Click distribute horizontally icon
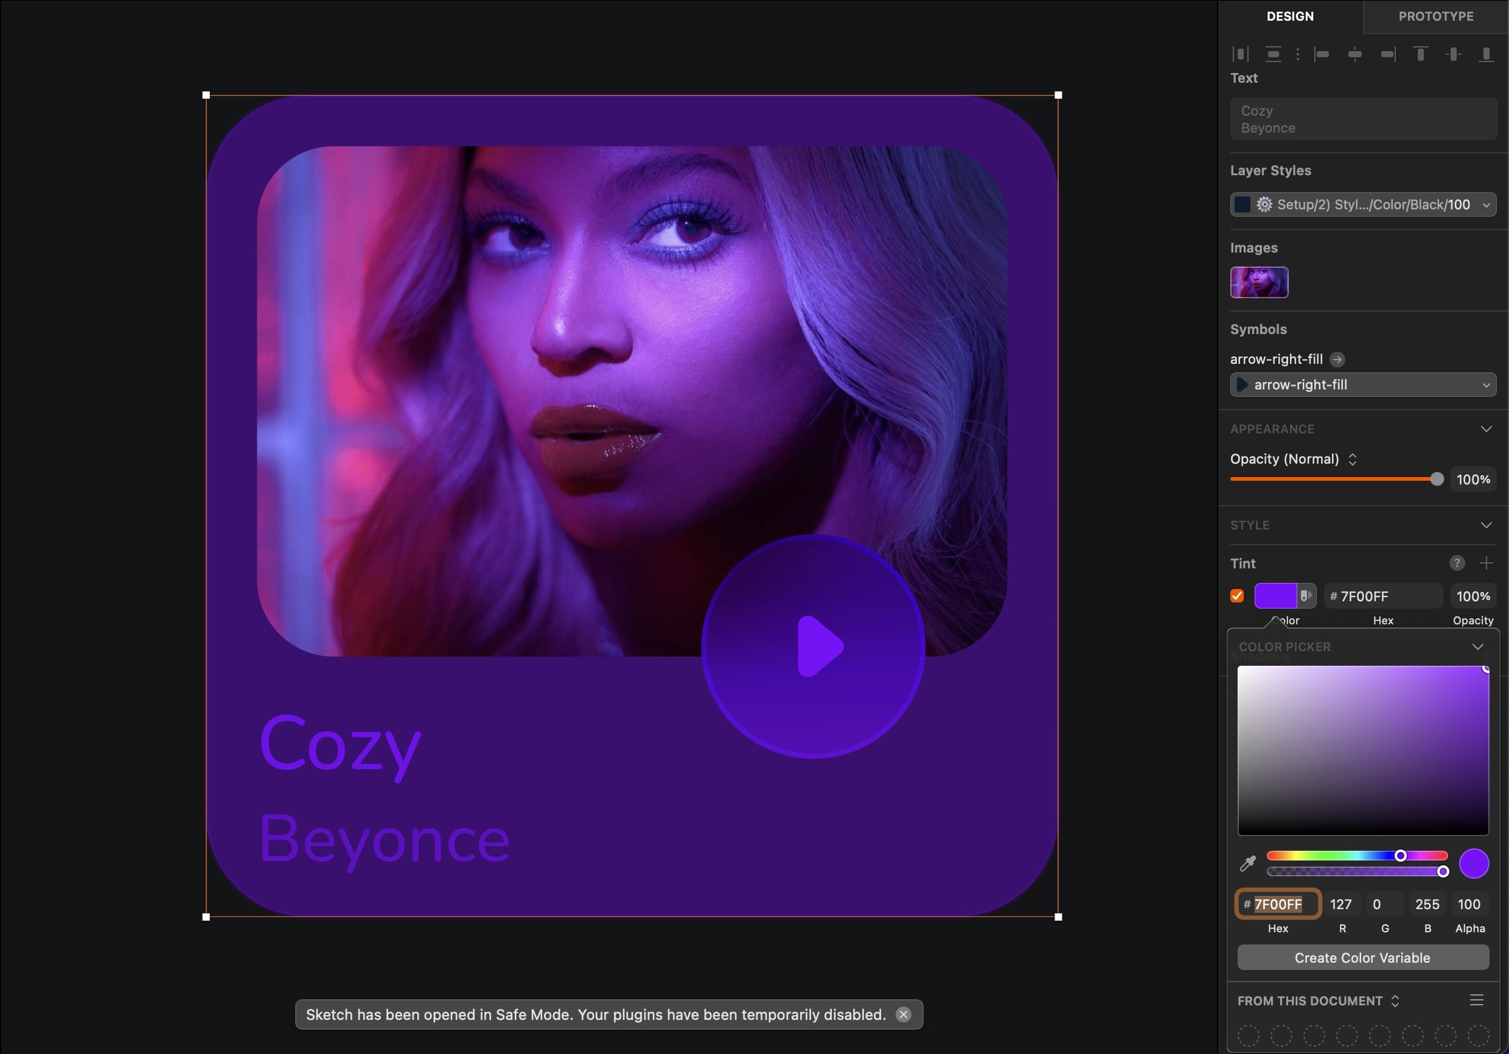 (x=1240, y=54)
